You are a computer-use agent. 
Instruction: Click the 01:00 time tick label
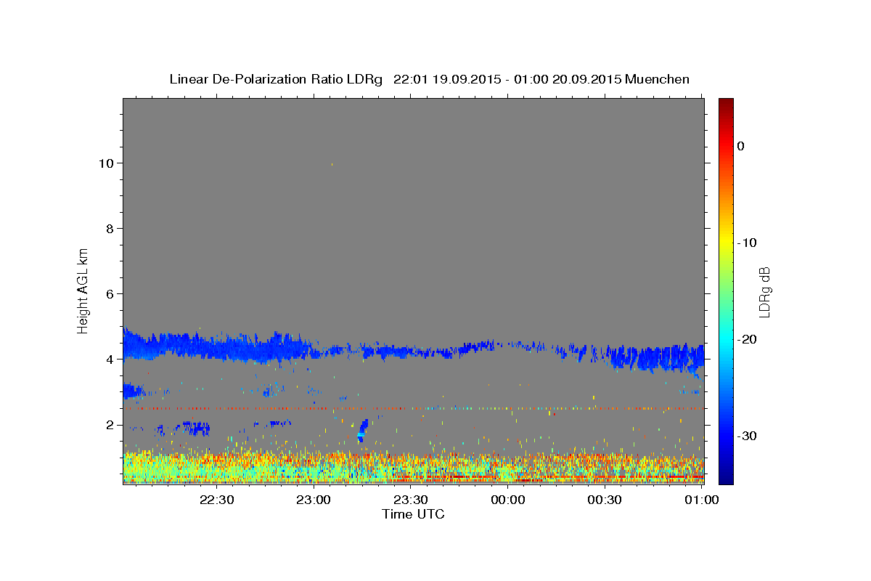tap(702, 500)
